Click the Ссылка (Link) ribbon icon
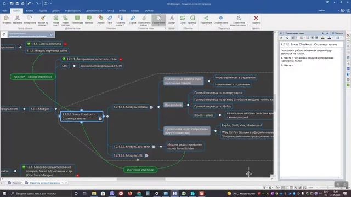Screen dimensions: 351x197 (x=133, y=18)
